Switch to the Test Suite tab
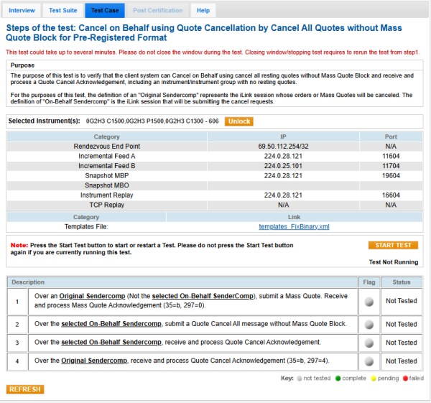The height and width of the screenshot is (403, 431). pos(63,11)
